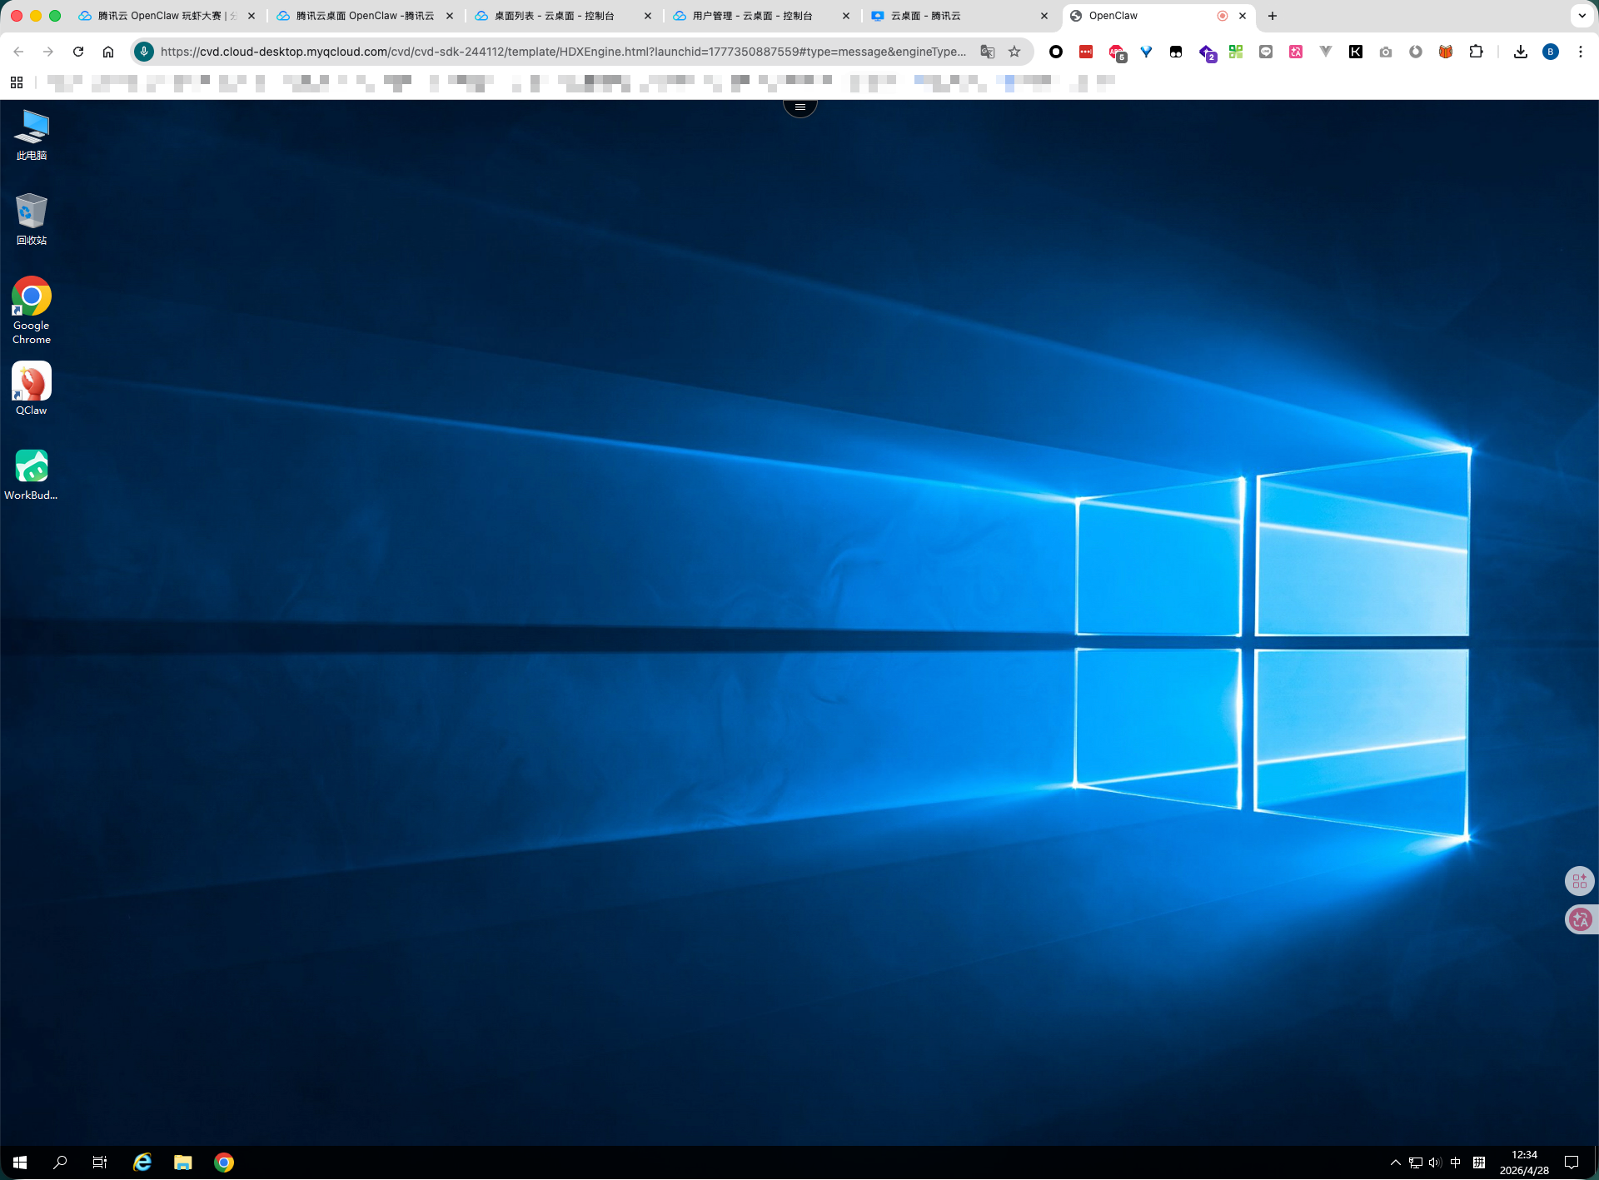Open the Windows Start menu
1599x1180 pixels.
(x=20, y=1163)
